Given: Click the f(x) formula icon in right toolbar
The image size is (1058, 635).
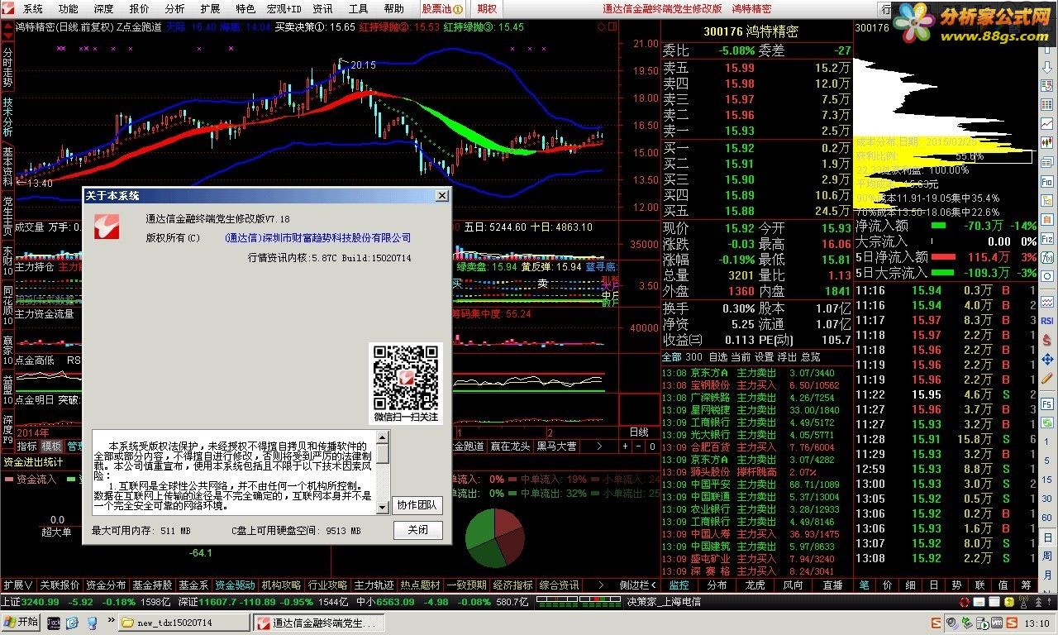Looking at the screenshot, I should point(1047,257).
